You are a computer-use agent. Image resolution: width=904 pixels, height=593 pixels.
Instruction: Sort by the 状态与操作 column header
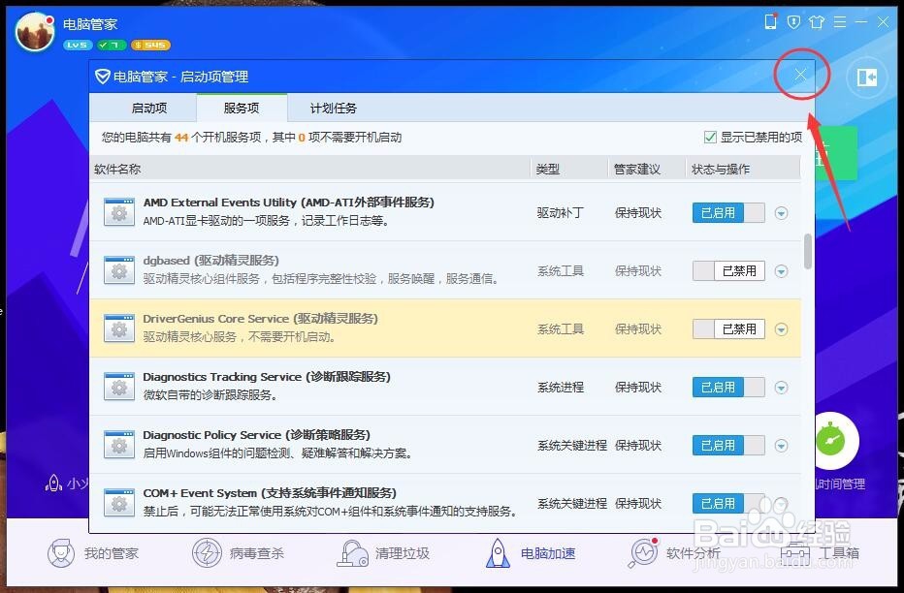pyautogui.click(x=721, y=170)
